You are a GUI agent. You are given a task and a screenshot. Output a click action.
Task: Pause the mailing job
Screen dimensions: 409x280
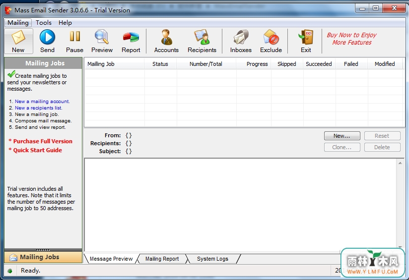[x=74, y=37]
